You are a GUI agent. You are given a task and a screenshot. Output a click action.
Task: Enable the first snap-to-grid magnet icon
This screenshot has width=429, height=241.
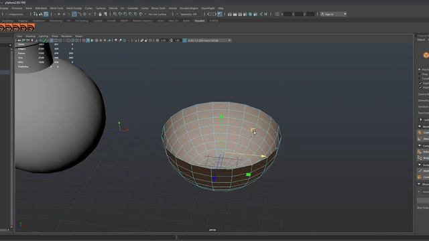(x=115, y=14)
